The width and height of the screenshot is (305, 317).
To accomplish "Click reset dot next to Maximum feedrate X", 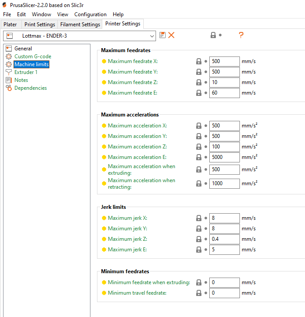I will [206, 61].
